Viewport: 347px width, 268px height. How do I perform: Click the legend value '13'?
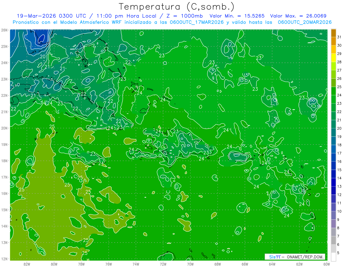point(339,186)
